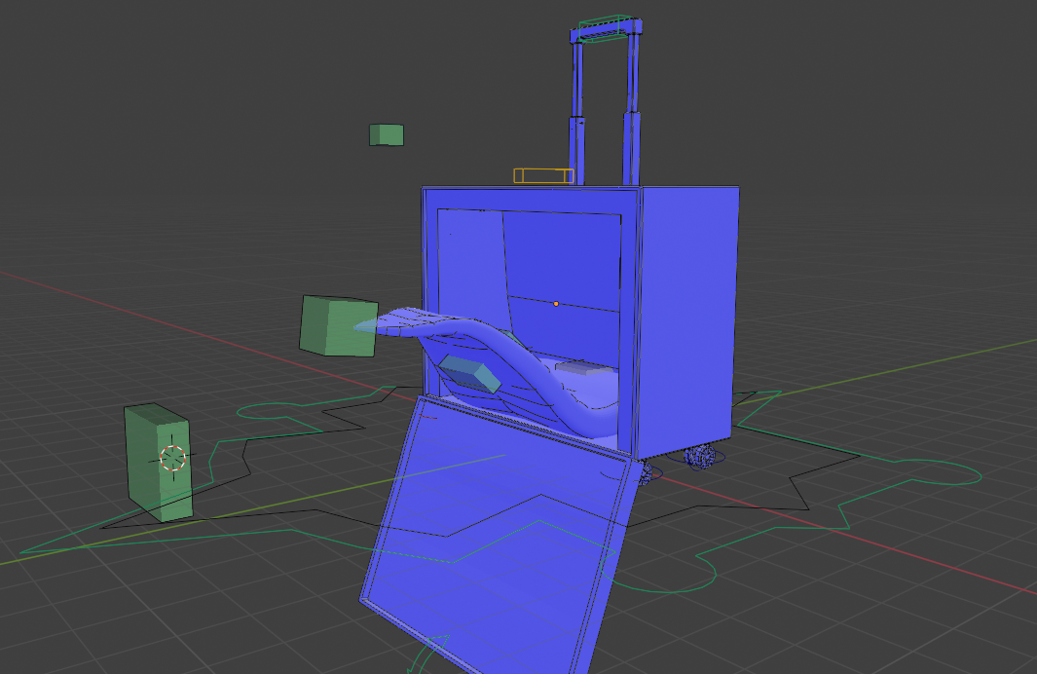Select the suitcase wheel under the right corner
The image size is (1037, 674).
(x=700, y=456)
